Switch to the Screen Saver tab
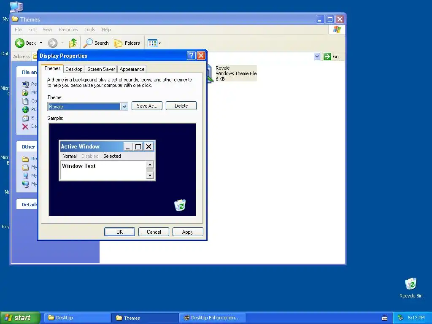Image resolution: width=432 pixels, height=324 pixels. 101,69
